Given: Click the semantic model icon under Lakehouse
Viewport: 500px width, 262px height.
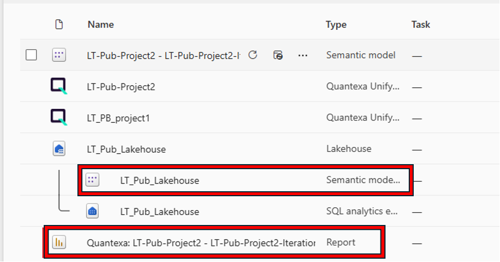Looking at the screenshot, I should tap(92, 180).
